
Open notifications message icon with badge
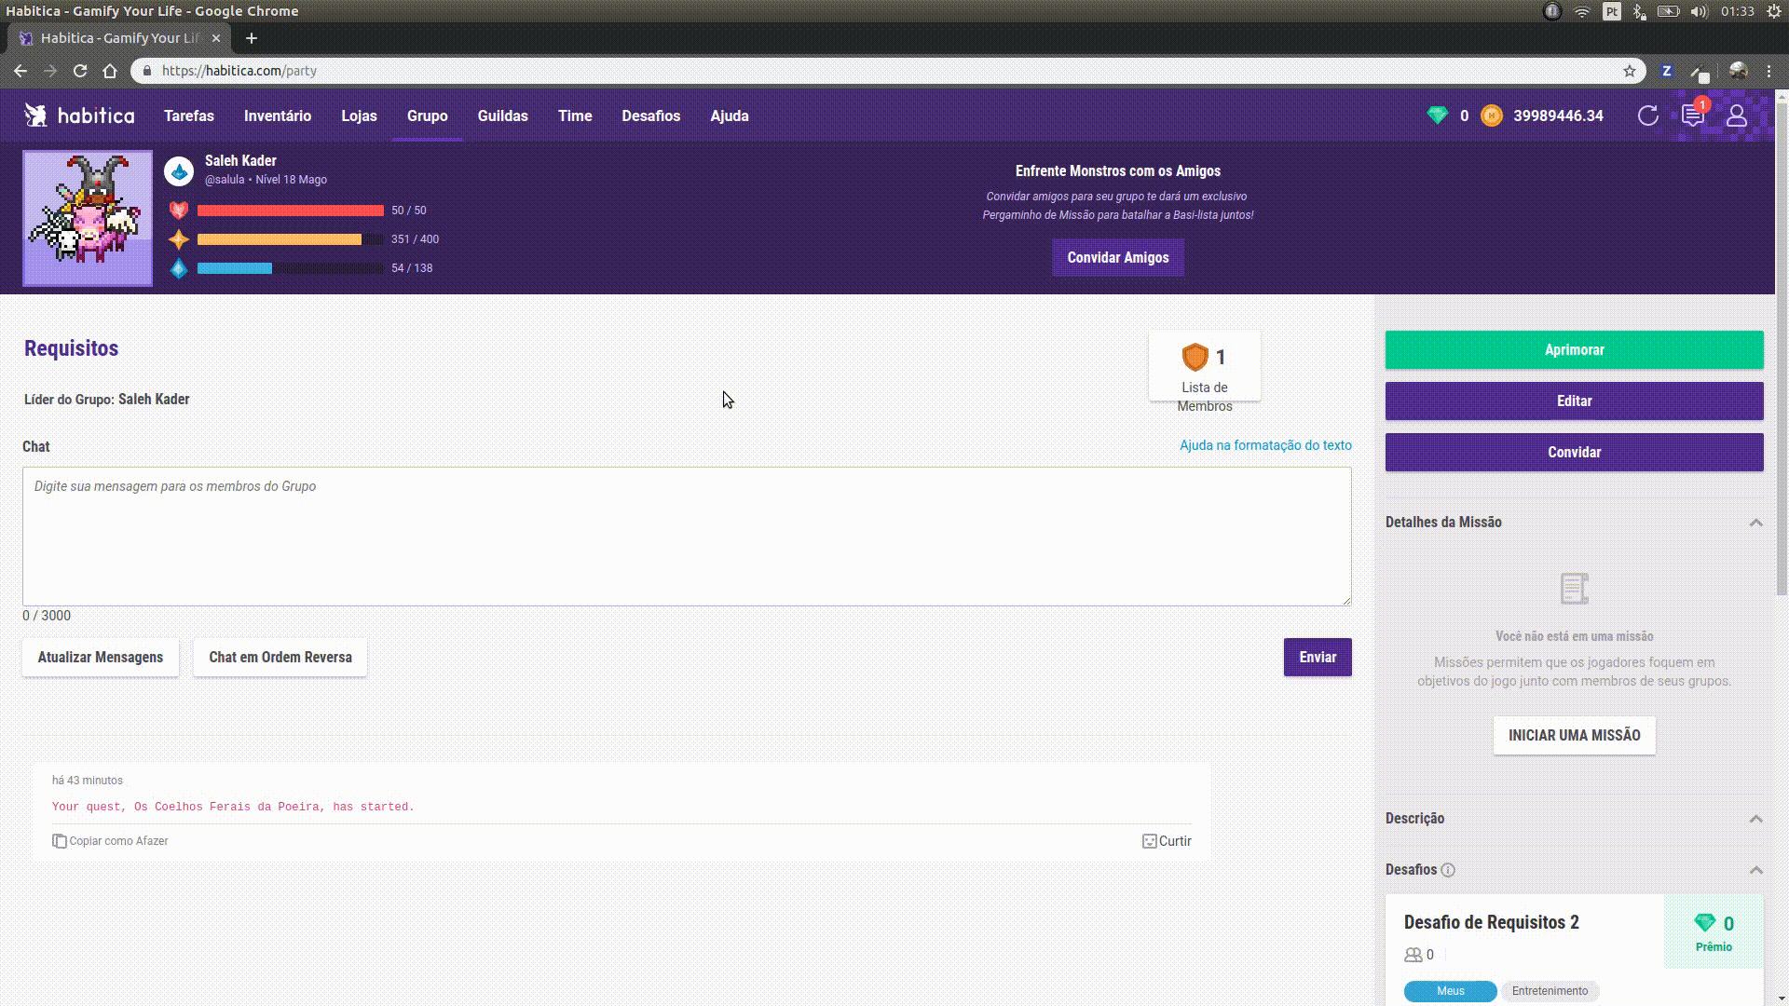click(1692, 116)
